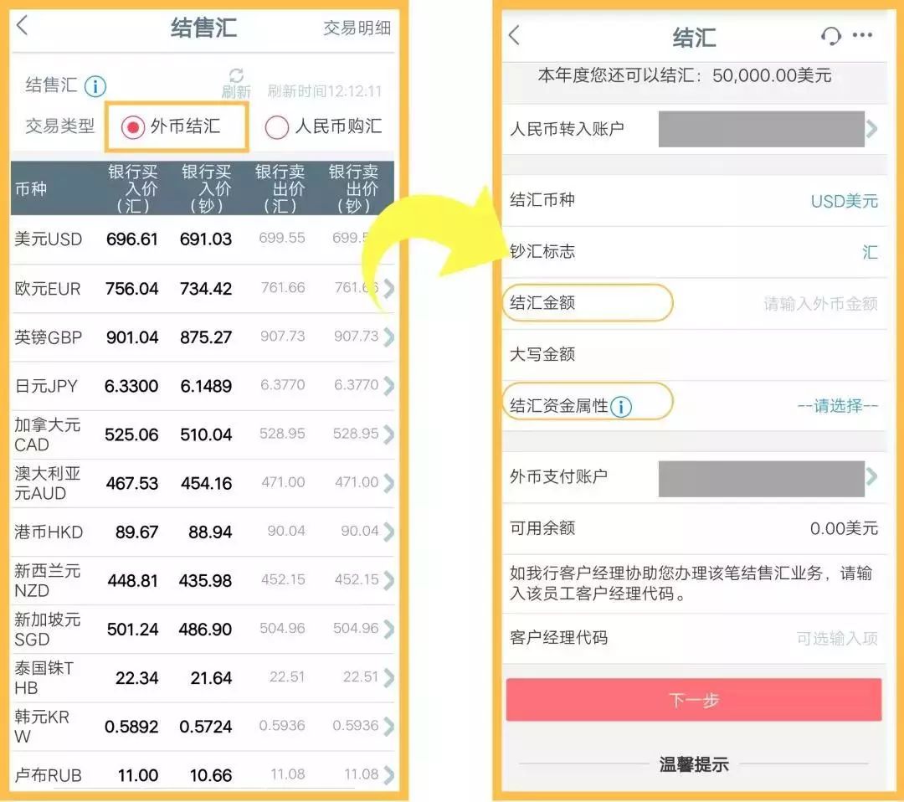This screenshot has width=904, height=802.
Task: Tap the 下一步 button
Action: tap(694, 700)
